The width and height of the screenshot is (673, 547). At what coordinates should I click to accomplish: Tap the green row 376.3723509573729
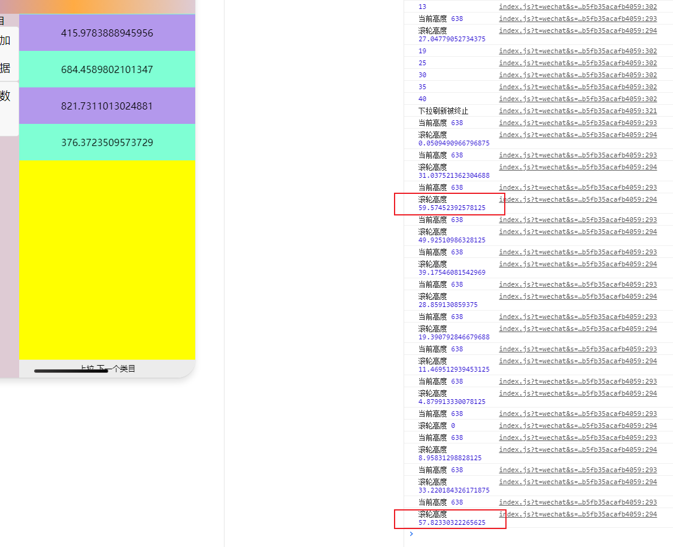107,142
